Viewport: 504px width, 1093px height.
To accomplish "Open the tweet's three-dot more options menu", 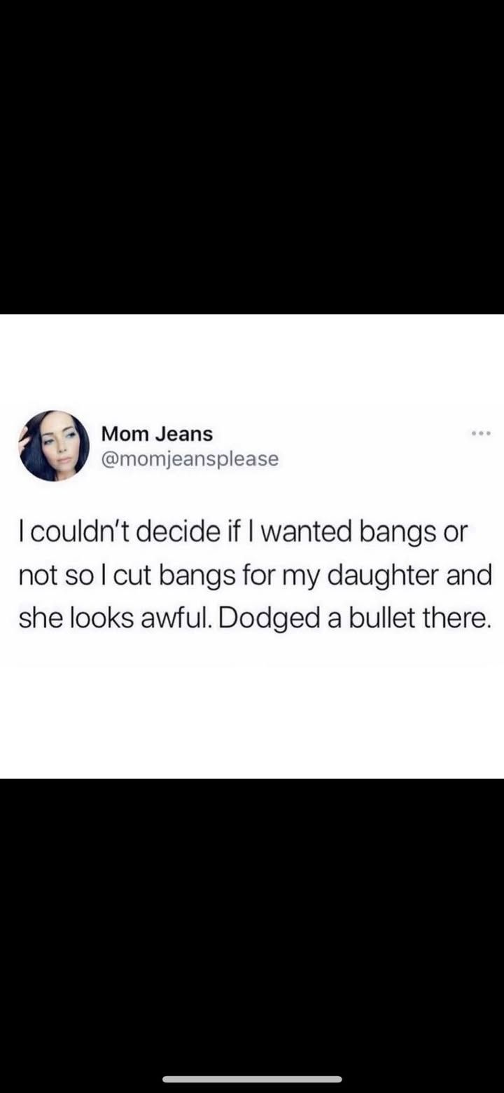I will (482, 433).
